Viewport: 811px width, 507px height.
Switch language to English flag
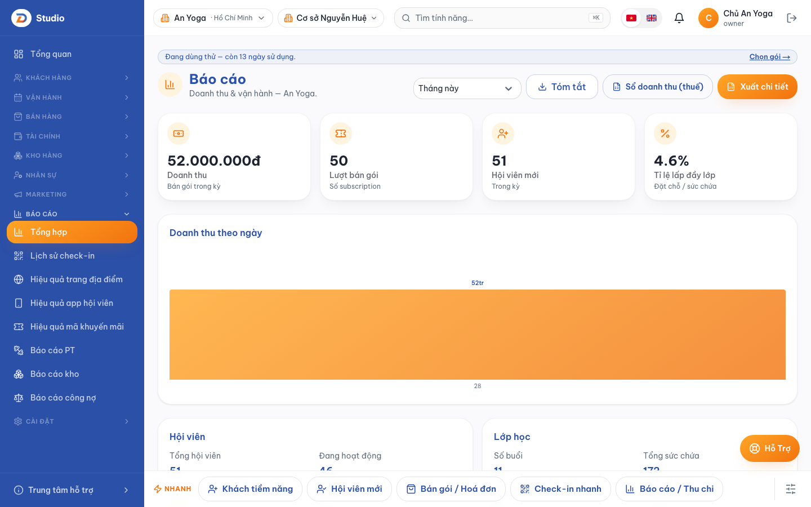click(x=652, y=18)
